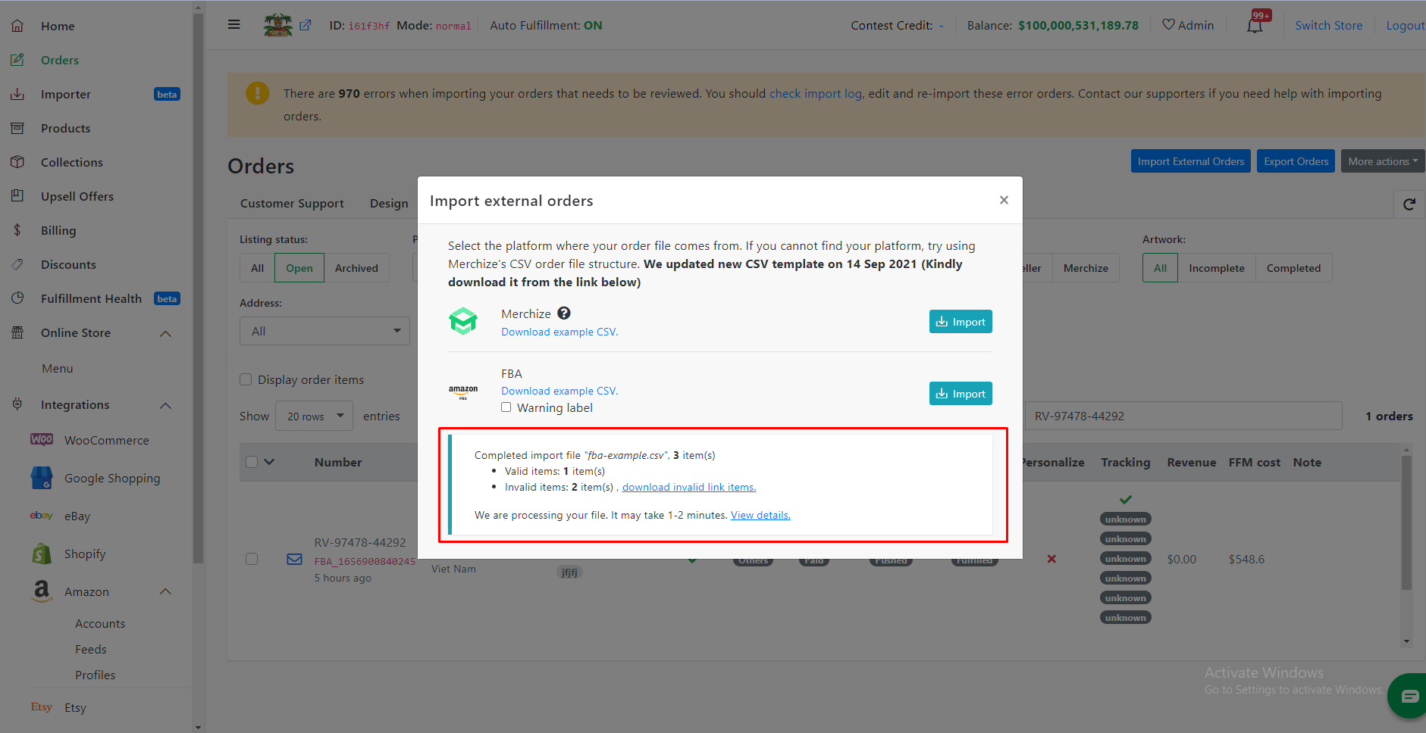Click the Home icon in sidebar
Viewport: 1426px width, 733px height.
(x=17, y=26)
